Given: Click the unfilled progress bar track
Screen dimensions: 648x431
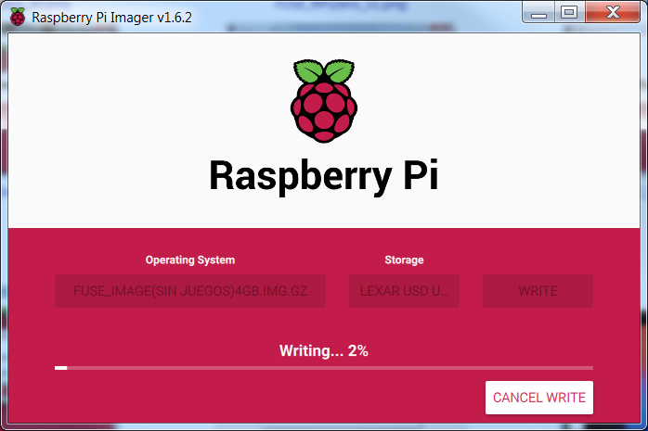Looking at the screenshot, I should point(325,368).
